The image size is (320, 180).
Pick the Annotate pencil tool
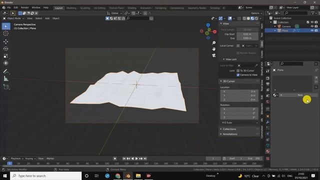click(x=5, y=71)
